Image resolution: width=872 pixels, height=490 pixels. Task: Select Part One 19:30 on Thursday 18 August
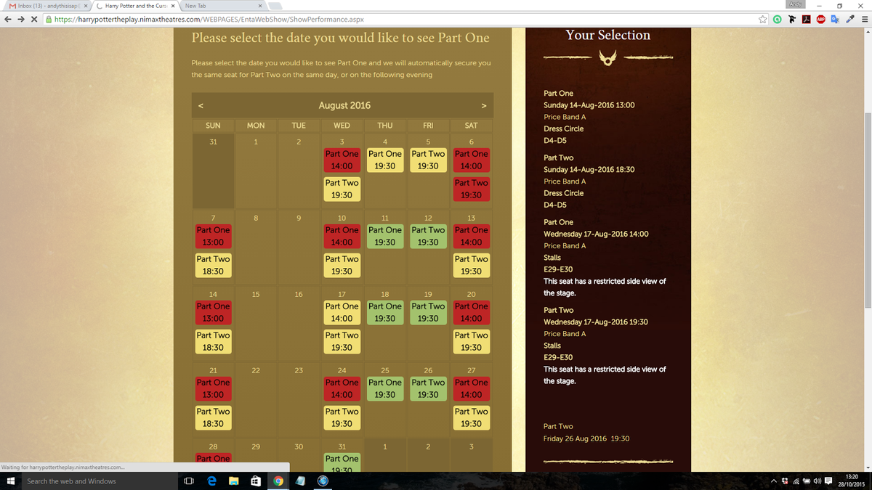point(385,312)
